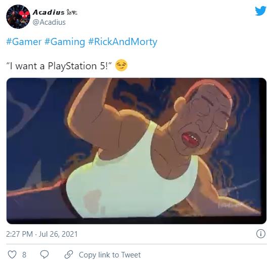The height and width of the screenshot is (261, 273).
Task: Click the chain link icon
Action: click(x=69, y=254)
